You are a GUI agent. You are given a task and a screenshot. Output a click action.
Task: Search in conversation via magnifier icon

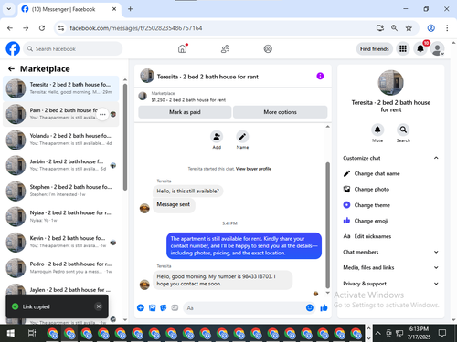tap(403, 130)
